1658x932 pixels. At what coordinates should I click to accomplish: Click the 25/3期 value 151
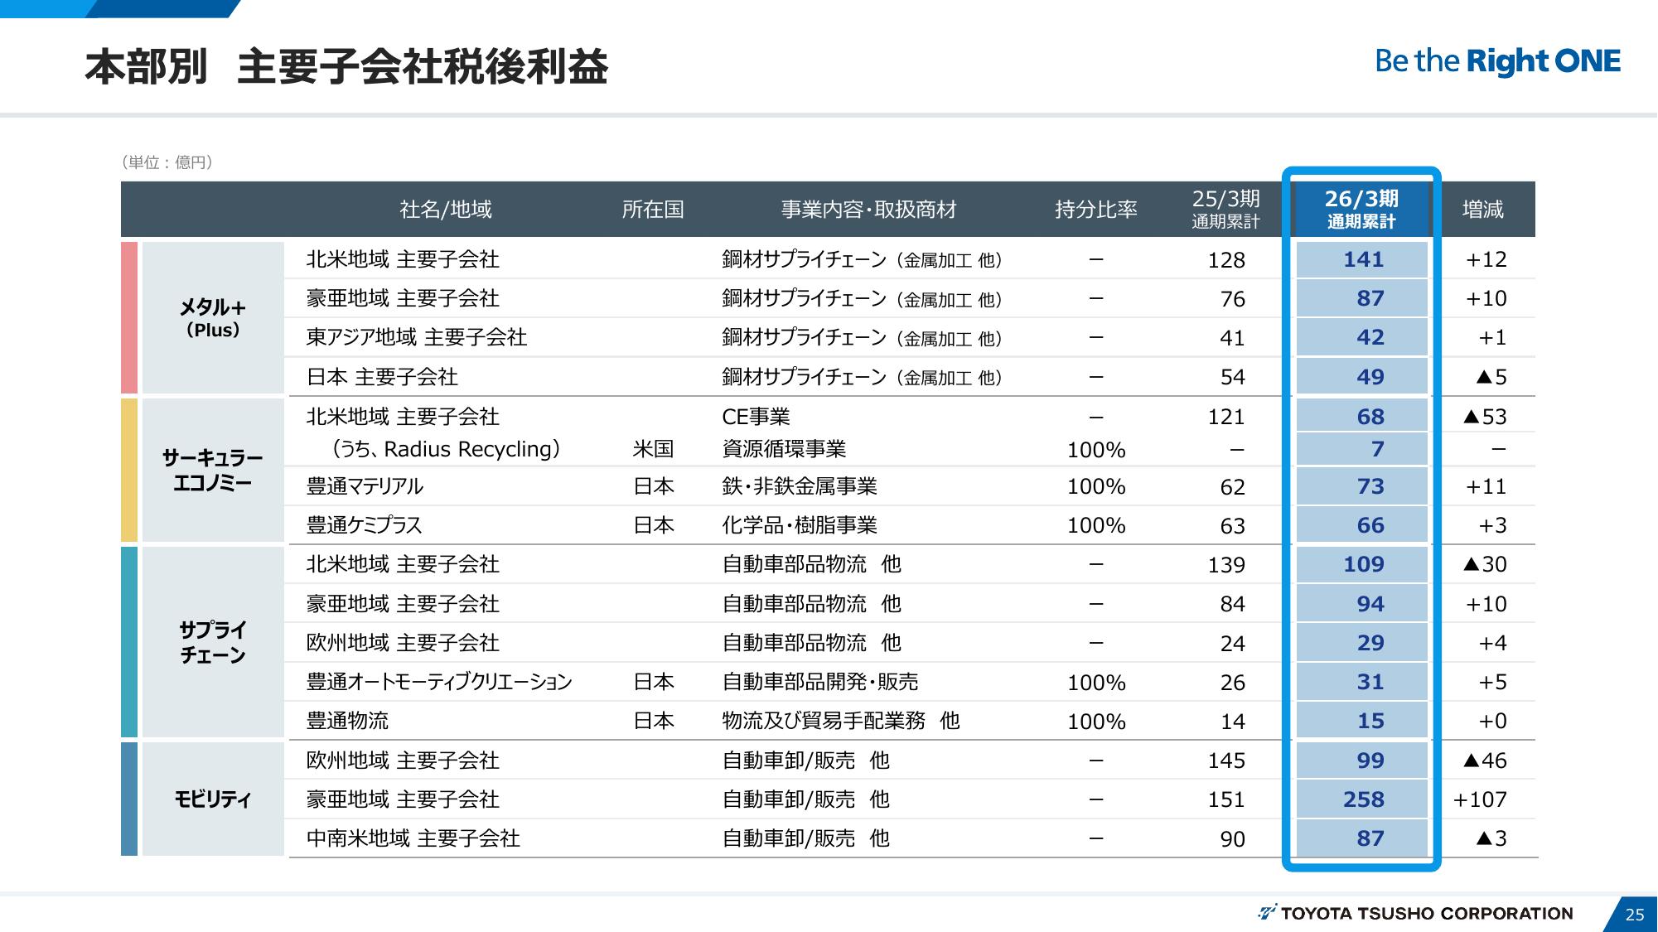1226,799
